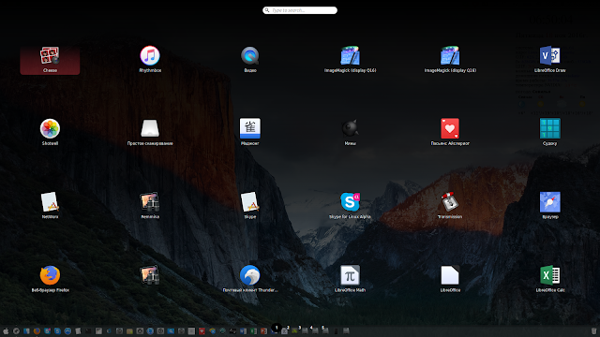
Task: Launch Rhythmbox music player
Action: 150,56
